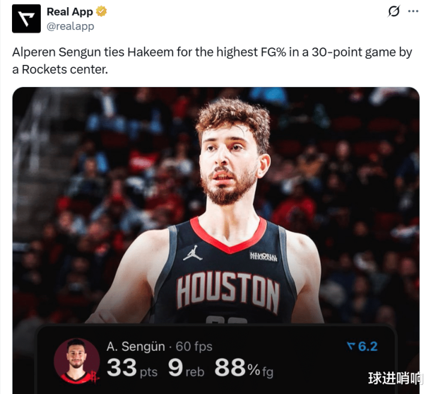Viewport: 431px width, 394px height.
Task: Click the Jordan logo on jersey
Action: point(192,253)
